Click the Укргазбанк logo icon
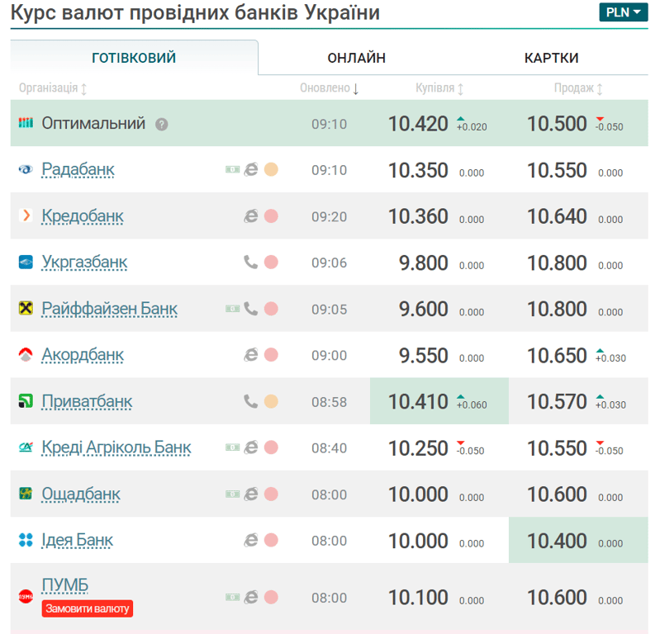The width and height of the screenshot is (660, 634). [x=26, y=262]
